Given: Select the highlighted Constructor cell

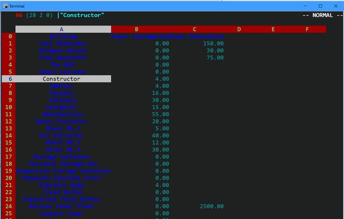Looking at the screenshot, I should 63,79.
